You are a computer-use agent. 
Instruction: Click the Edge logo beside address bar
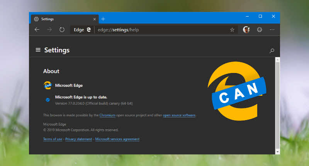[x=89, y=30]
